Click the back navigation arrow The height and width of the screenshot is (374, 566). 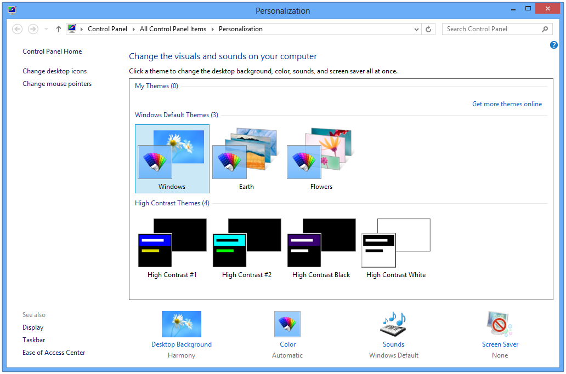(x=17, y=29)
